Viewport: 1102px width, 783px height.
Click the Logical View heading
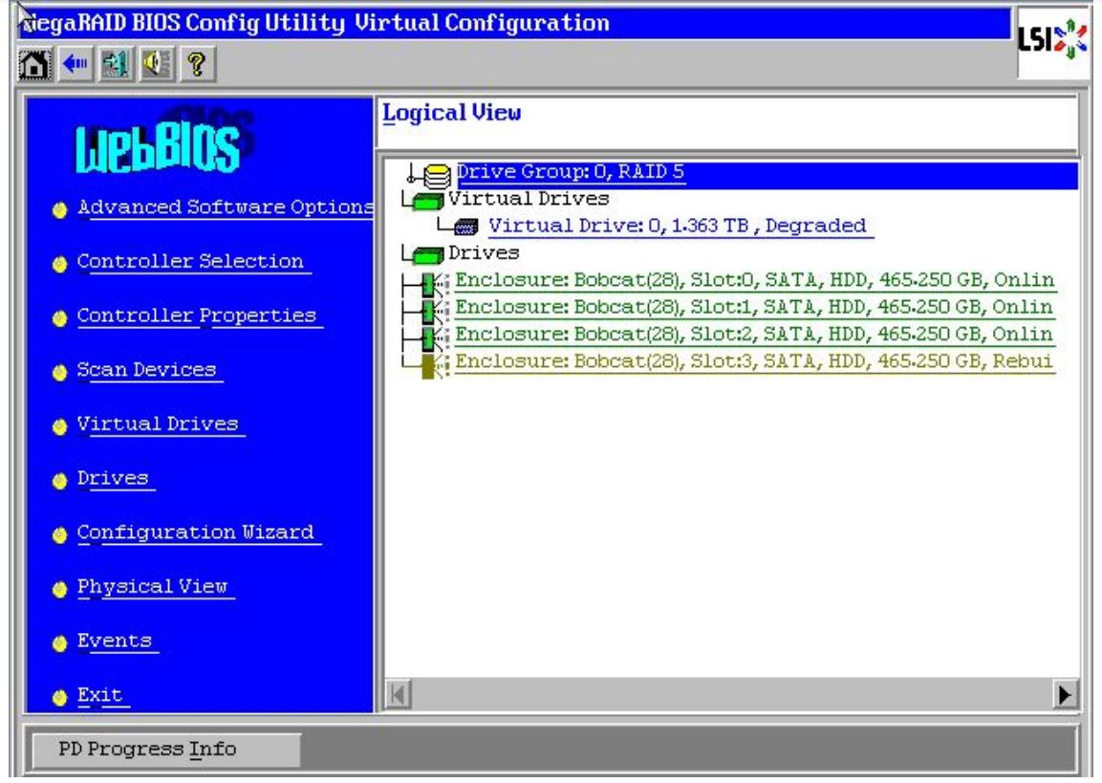(451, 113)
